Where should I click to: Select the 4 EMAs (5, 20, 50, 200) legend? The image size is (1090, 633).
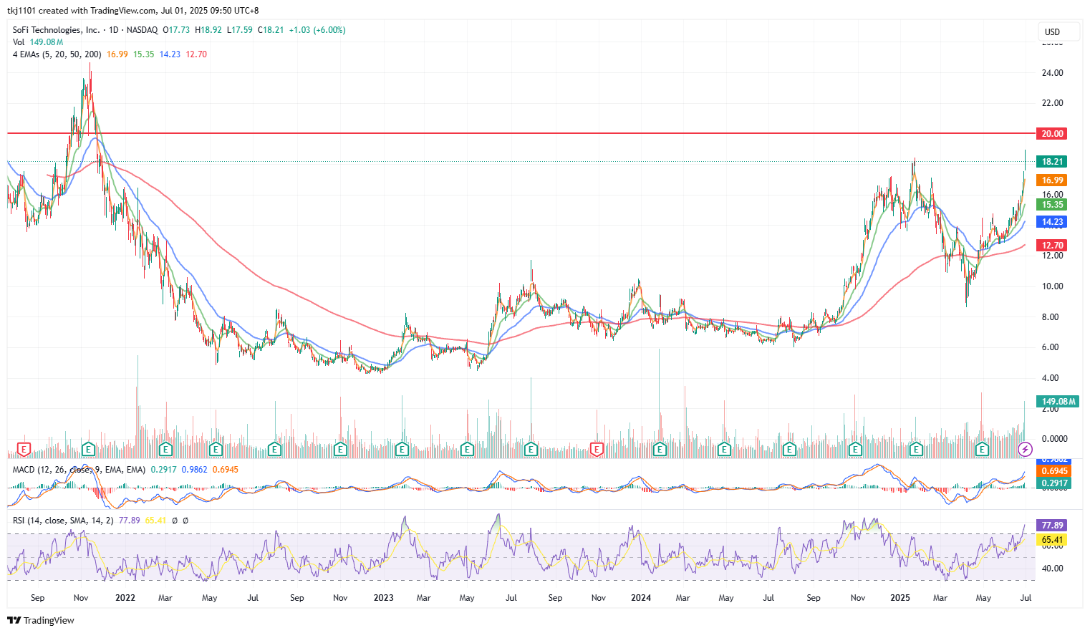57,54
